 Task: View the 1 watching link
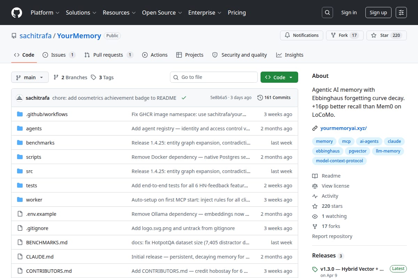[x=330, y=216]
